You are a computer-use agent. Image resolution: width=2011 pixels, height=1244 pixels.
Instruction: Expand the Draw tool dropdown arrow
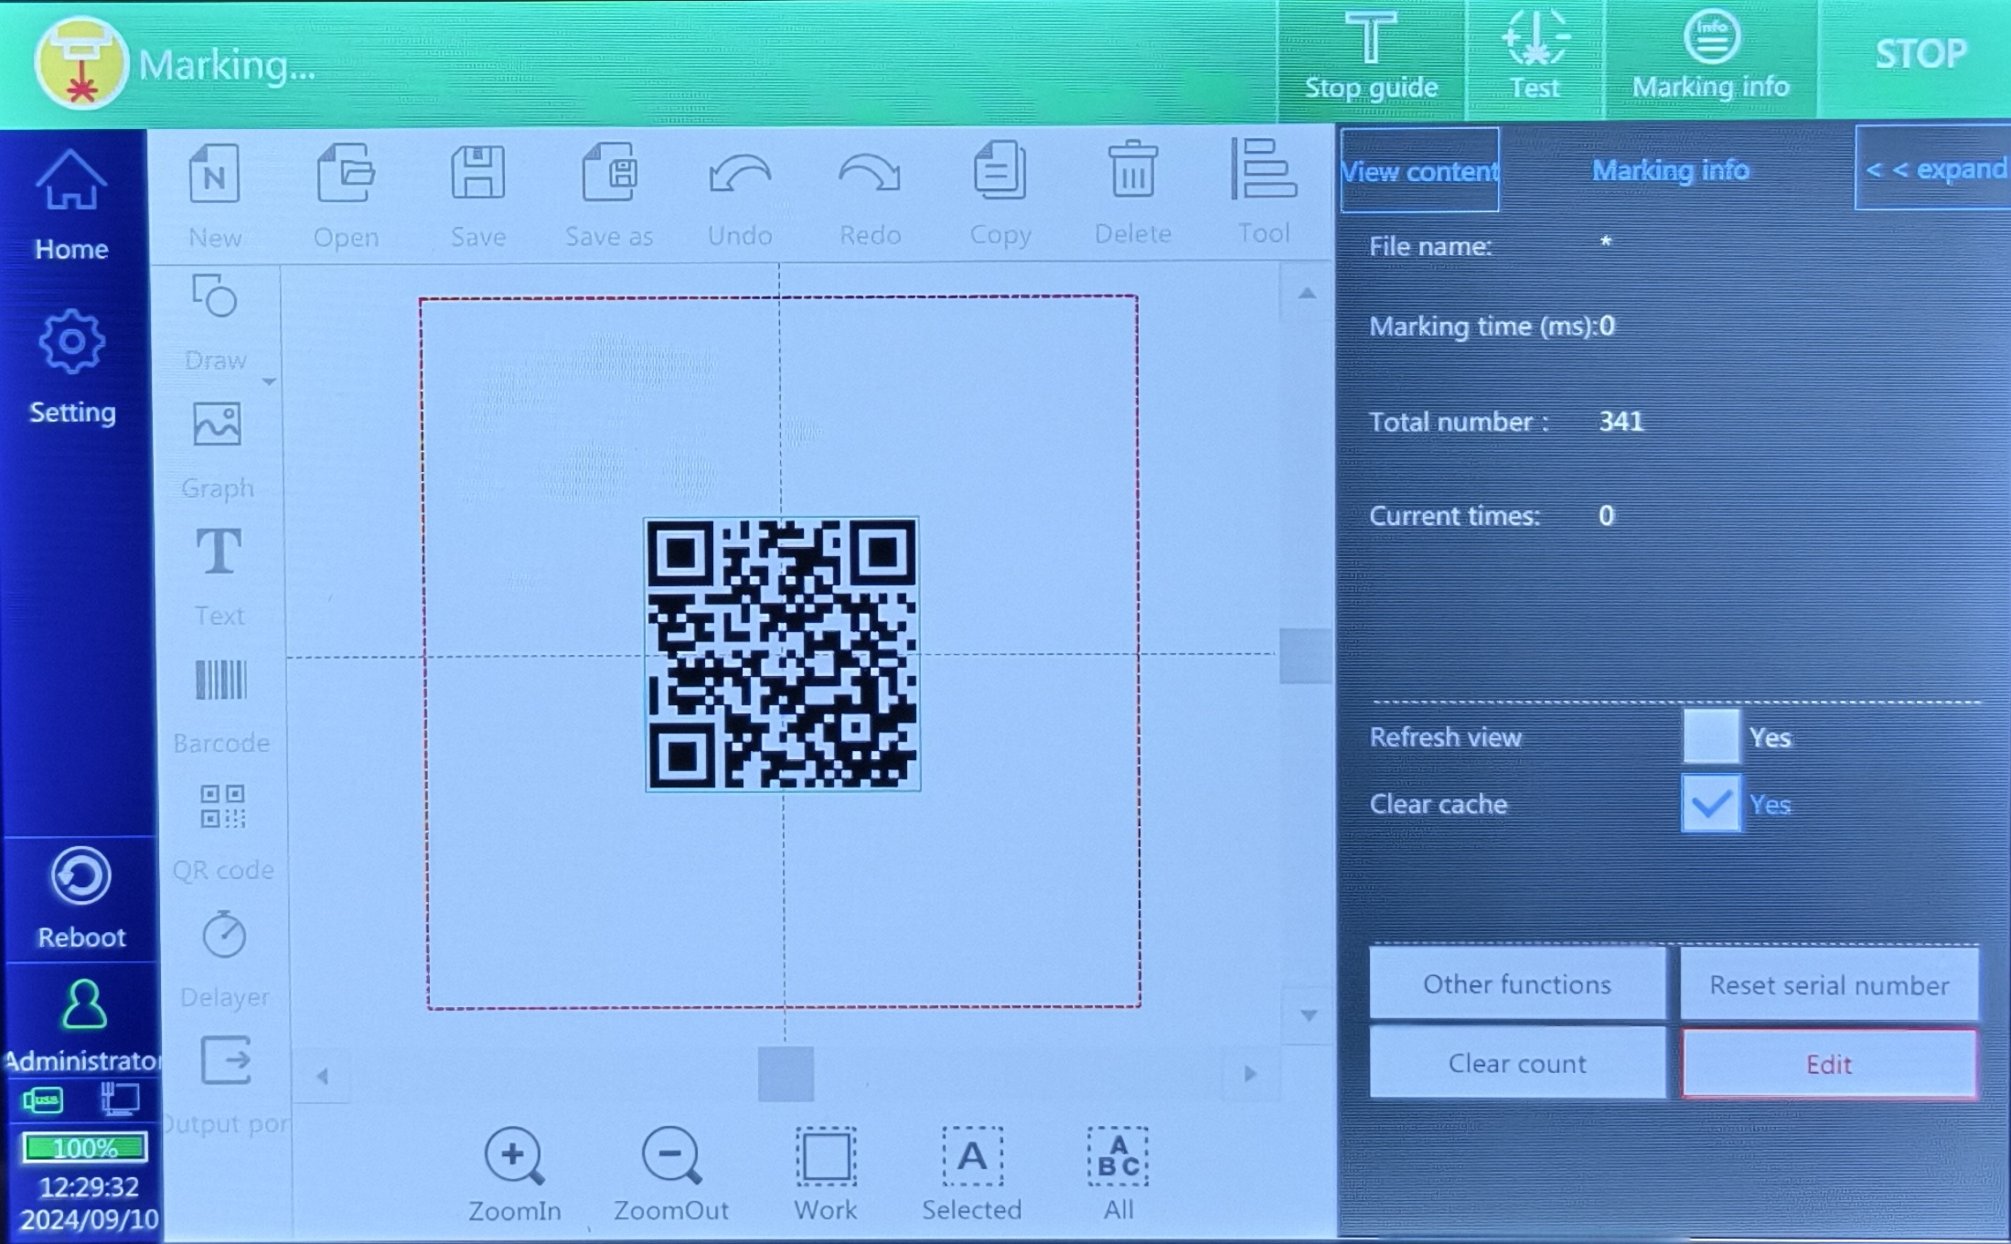(269, 381)
